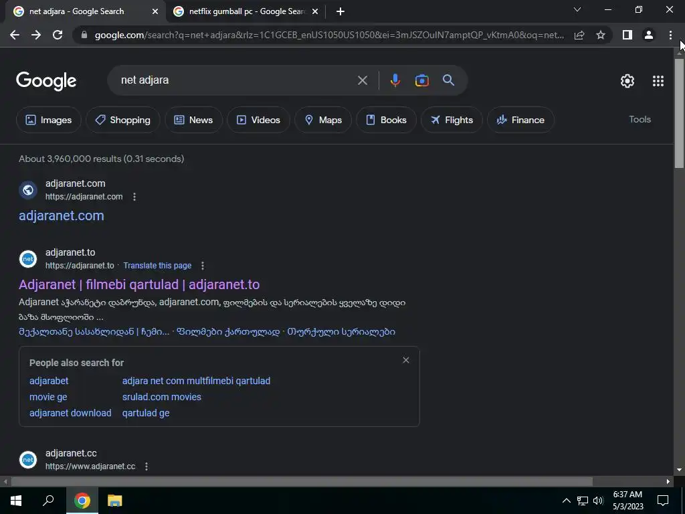Click the scroll down arrow

coord(679,470)
